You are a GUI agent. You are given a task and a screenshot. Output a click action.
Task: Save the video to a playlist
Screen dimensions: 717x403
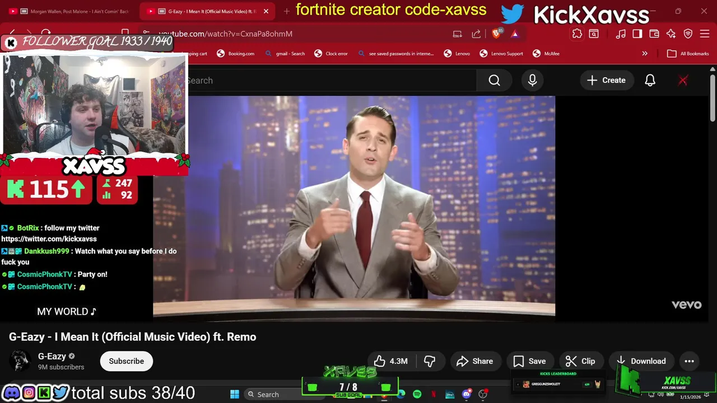(x=529, y=361)
